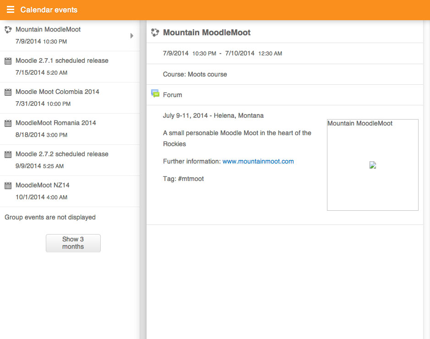
Task: Click the Course: Moots course row
Action: [285, 74]
